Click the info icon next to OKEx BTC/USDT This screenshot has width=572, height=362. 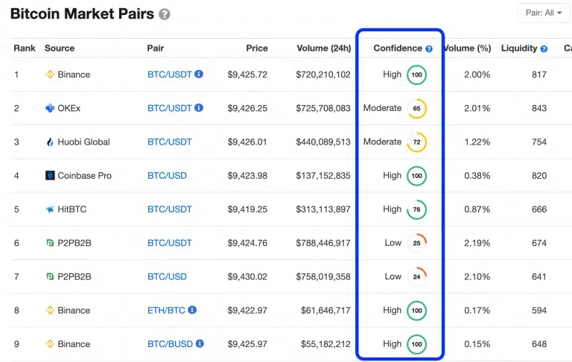pos(199,108)
